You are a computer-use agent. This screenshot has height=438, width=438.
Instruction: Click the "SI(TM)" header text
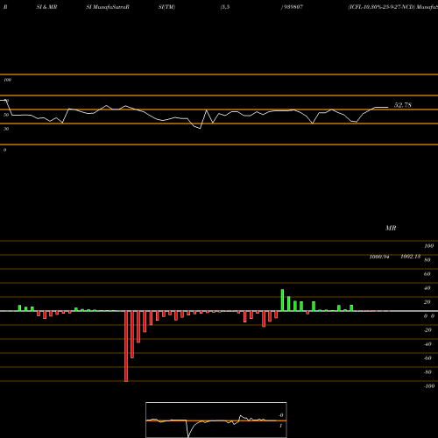click(166, 7)
